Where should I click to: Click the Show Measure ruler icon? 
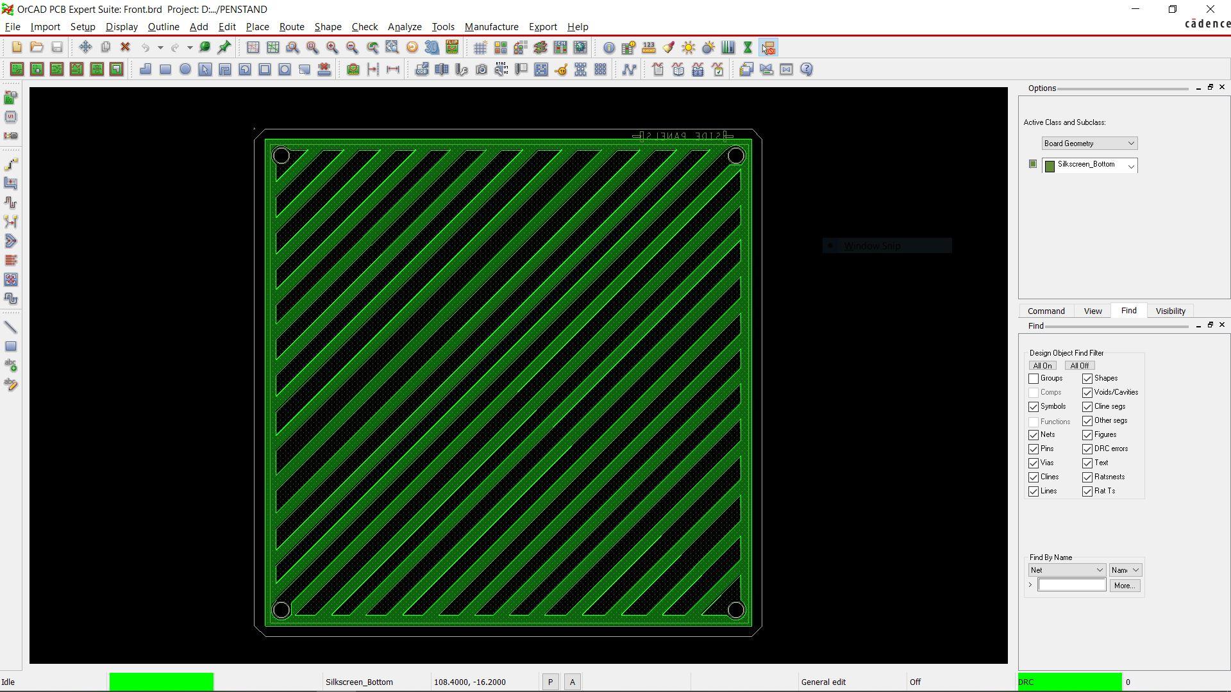(x=649, y=47)
